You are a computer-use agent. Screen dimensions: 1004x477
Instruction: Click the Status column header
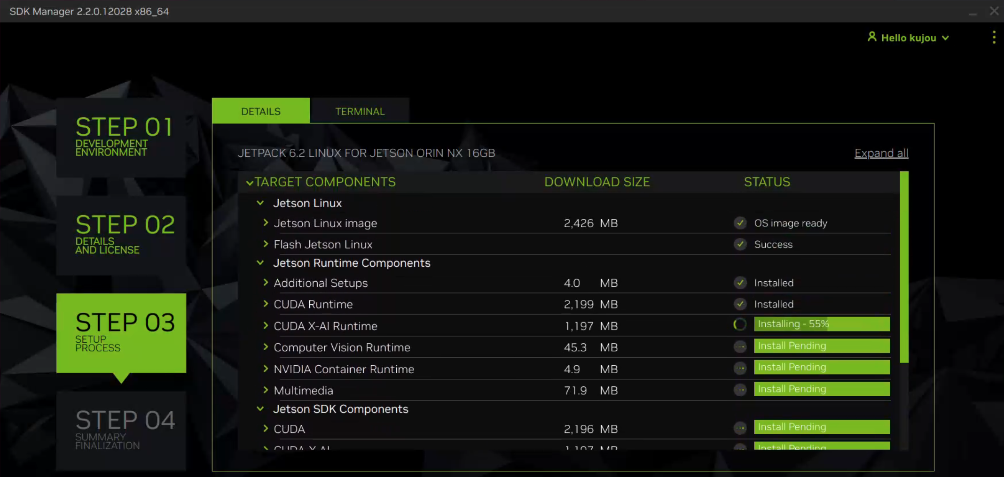pyautogui.click(x=767, y=182)
